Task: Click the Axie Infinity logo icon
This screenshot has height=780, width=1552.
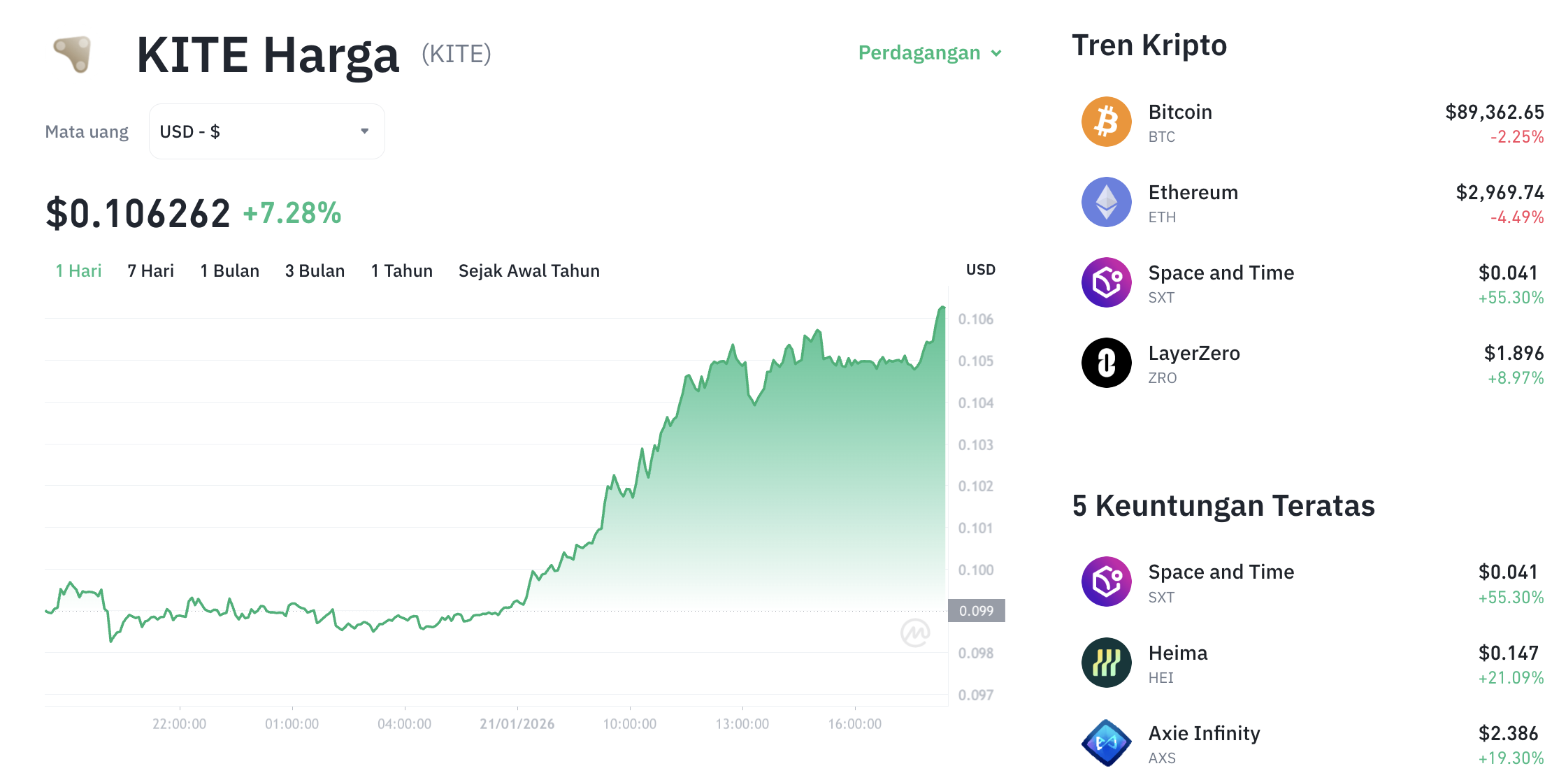Action: tap(1106, 743)
